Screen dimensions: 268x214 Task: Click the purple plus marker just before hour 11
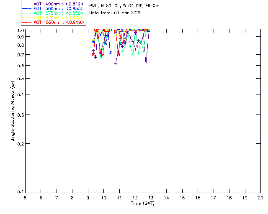point(116,63)
